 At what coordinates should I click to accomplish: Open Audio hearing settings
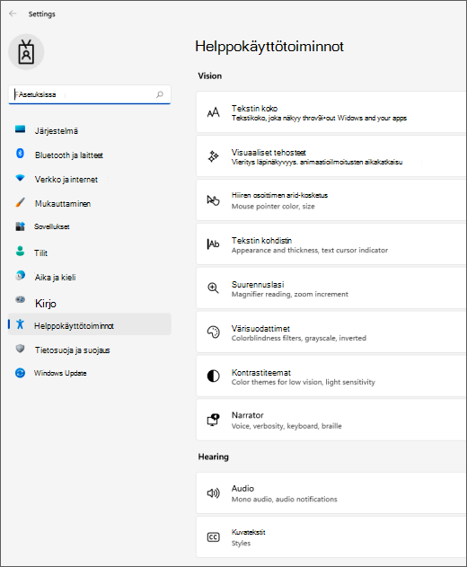coord(330,493)
